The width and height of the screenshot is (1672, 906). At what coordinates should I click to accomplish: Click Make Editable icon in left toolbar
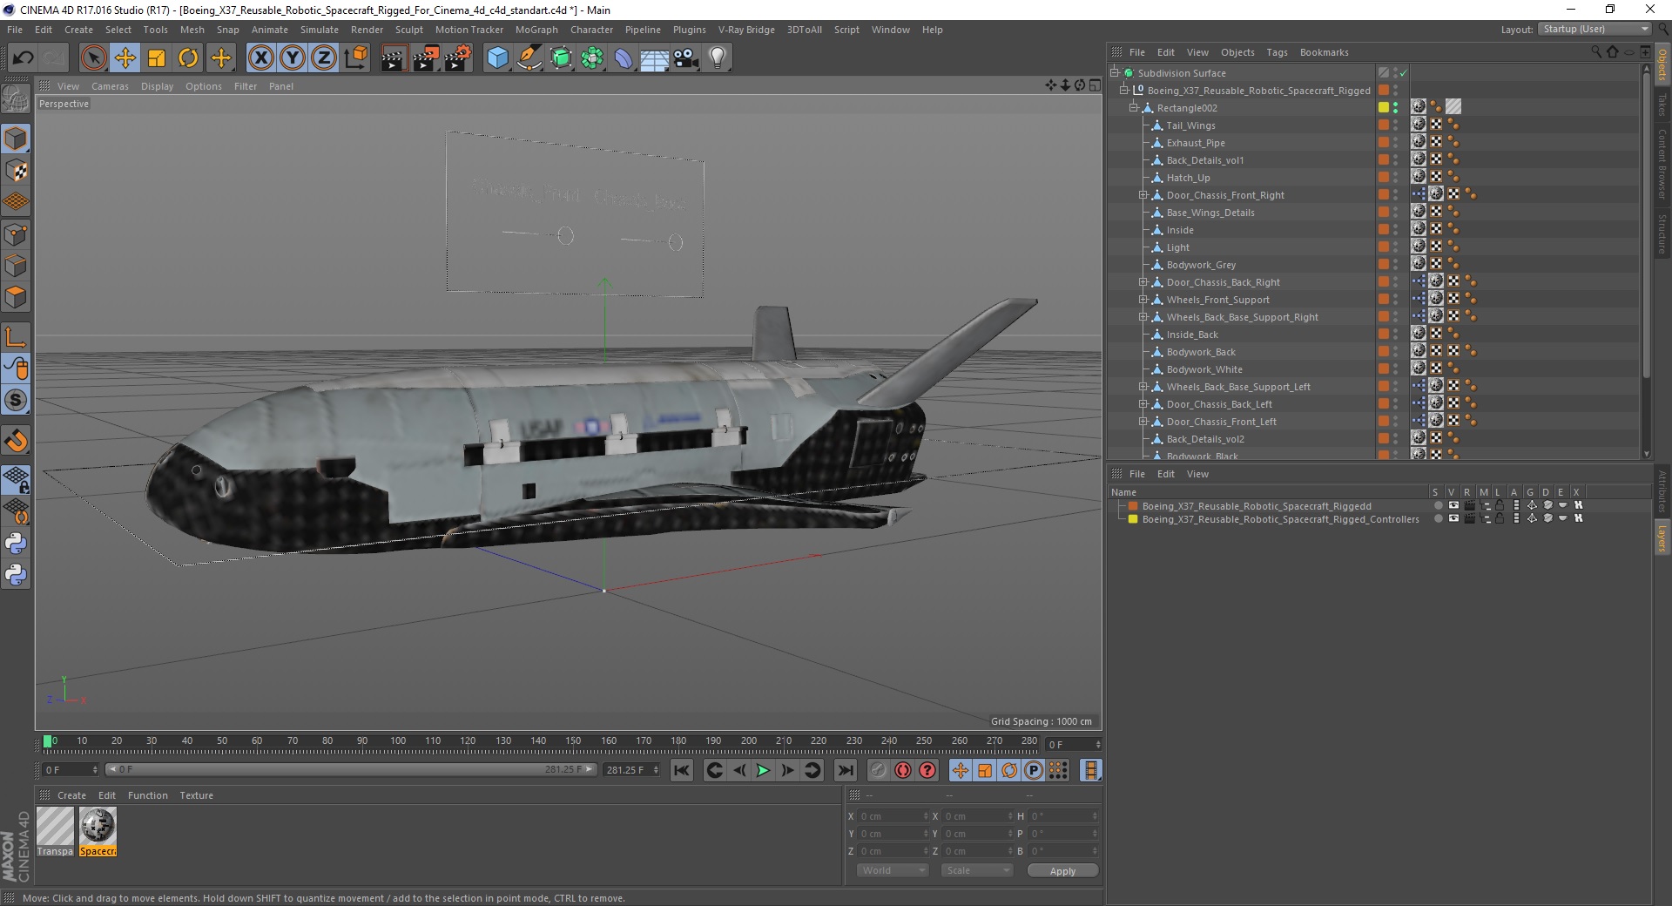point(16,99)
